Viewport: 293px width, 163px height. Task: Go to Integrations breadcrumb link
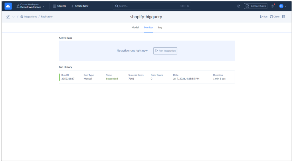coord(29,17)
